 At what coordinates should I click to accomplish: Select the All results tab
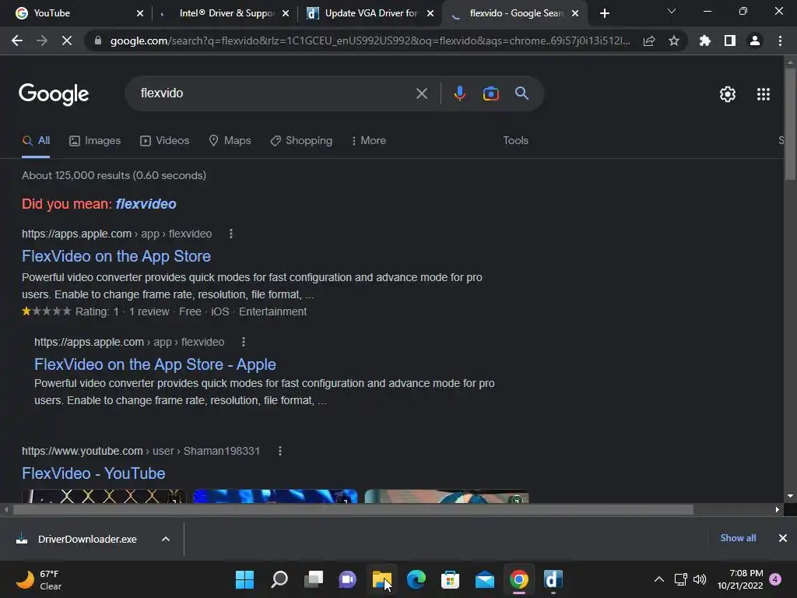[36, 140]
